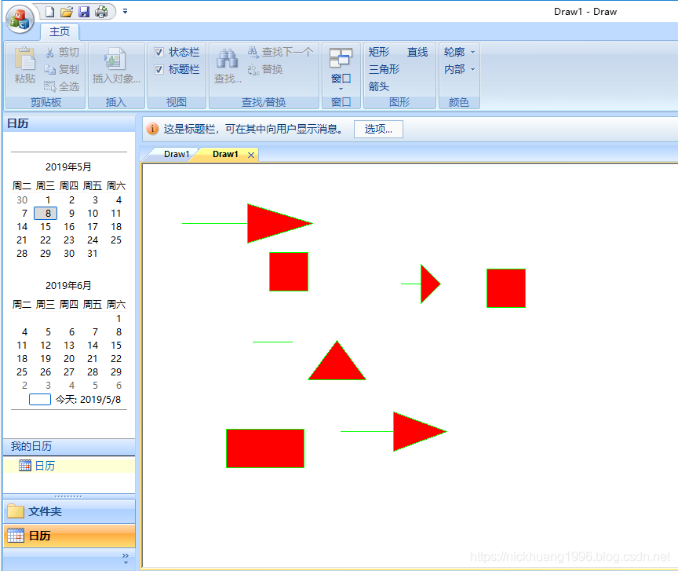This screenshot has height=571, width=678.
Task: Click 全选 select all in the ribbon
Action: pos(61,86)
